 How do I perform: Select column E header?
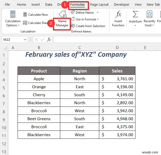145,48
